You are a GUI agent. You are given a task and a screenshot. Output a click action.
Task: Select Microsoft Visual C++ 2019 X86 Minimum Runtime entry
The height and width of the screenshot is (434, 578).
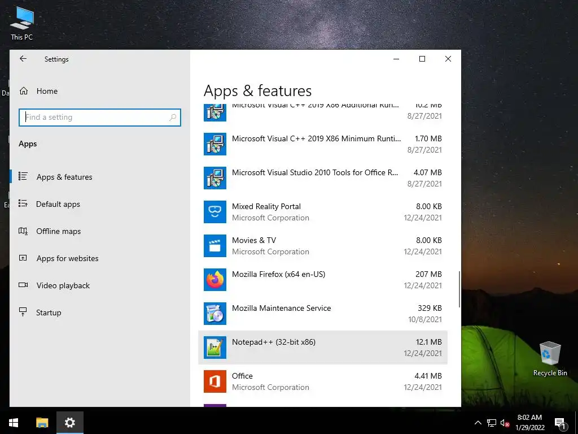[x=322, y=144]
